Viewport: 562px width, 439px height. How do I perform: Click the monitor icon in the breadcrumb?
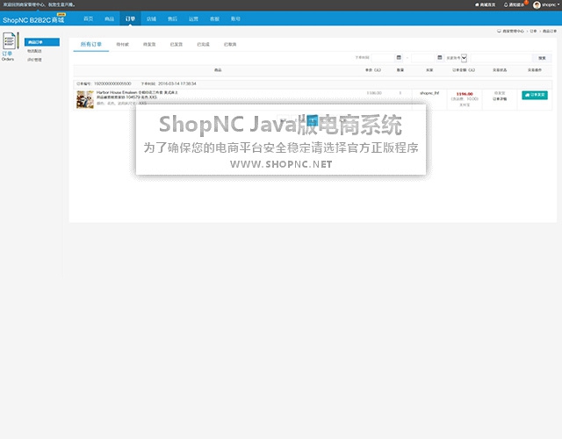point(499,32)
